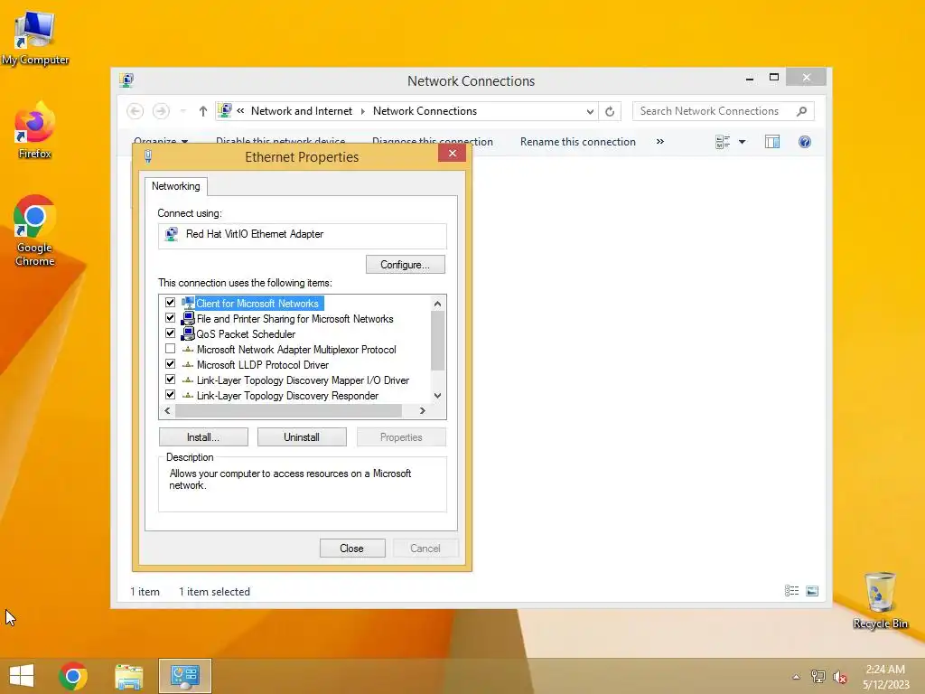This screenshot has width=925, height=694.
Task: Uncheck Link-Layer Topology Discovery Responder
Action: pyautogui.click(x=171, y=394)
